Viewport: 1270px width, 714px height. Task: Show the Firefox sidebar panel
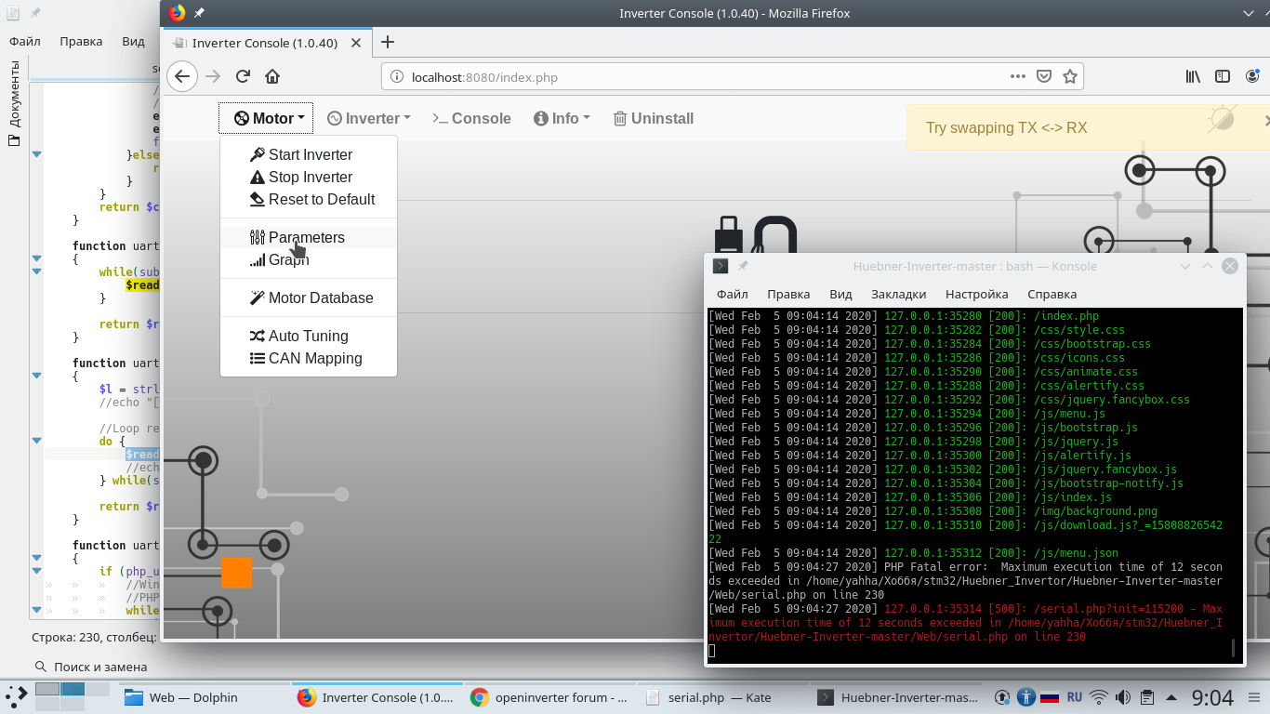coord(1223,77)
